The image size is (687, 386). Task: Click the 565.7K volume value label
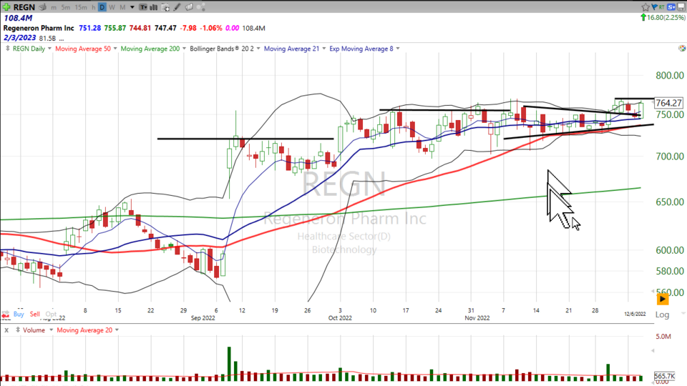click(x=665, y=376)
